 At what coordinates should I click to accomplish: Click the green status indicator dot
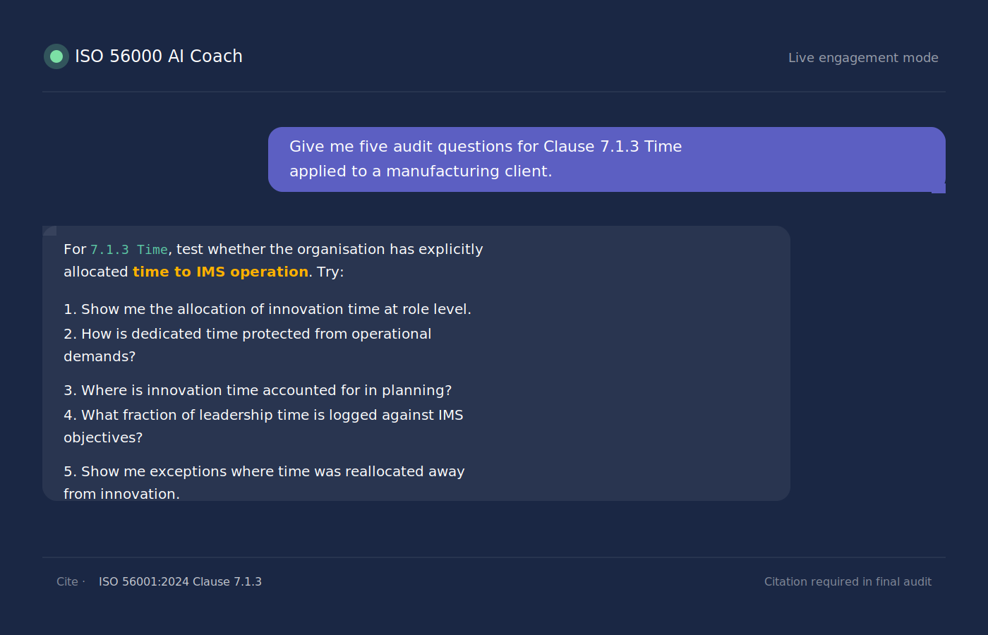tap(56, 56)
